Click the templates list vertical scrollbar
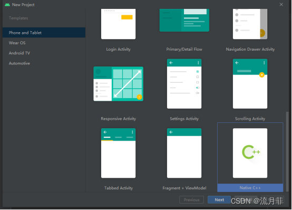The image size is (292, 210). coord(287,151)
